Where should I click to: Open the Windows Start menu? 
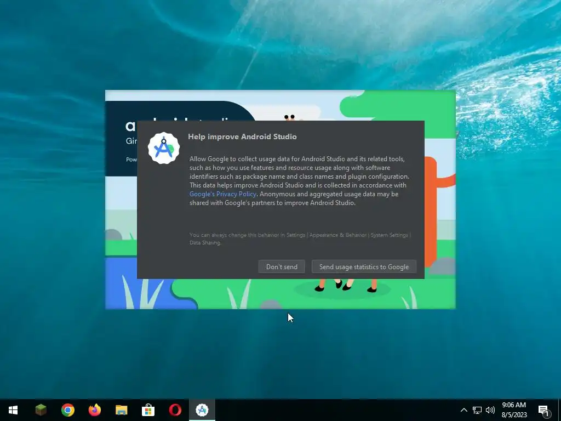(13, 410)
